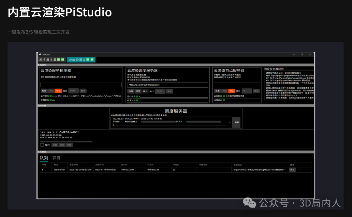This screenshot has height=217, width=352.
Task: Click 队列 progress bar in scheduler entry
Action: click(204, 122)
